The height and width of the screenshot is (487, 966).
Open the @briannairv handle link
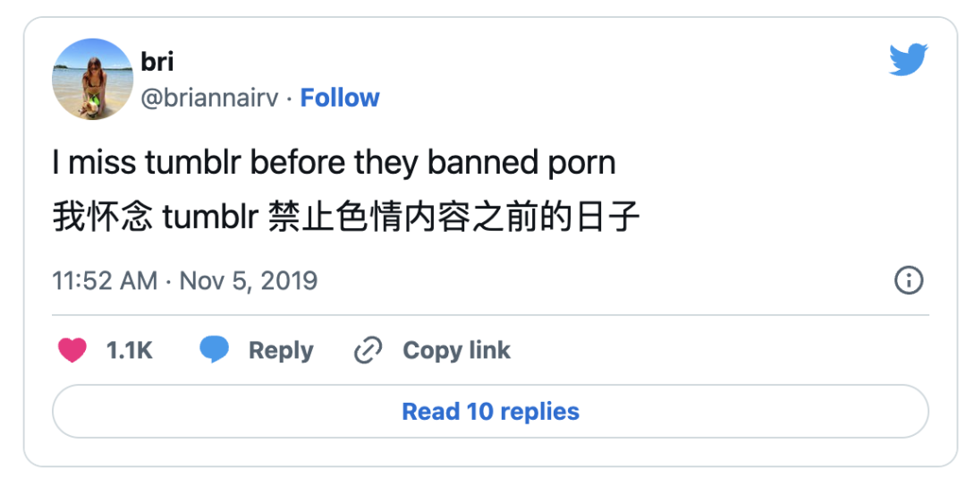coord(209,98)
